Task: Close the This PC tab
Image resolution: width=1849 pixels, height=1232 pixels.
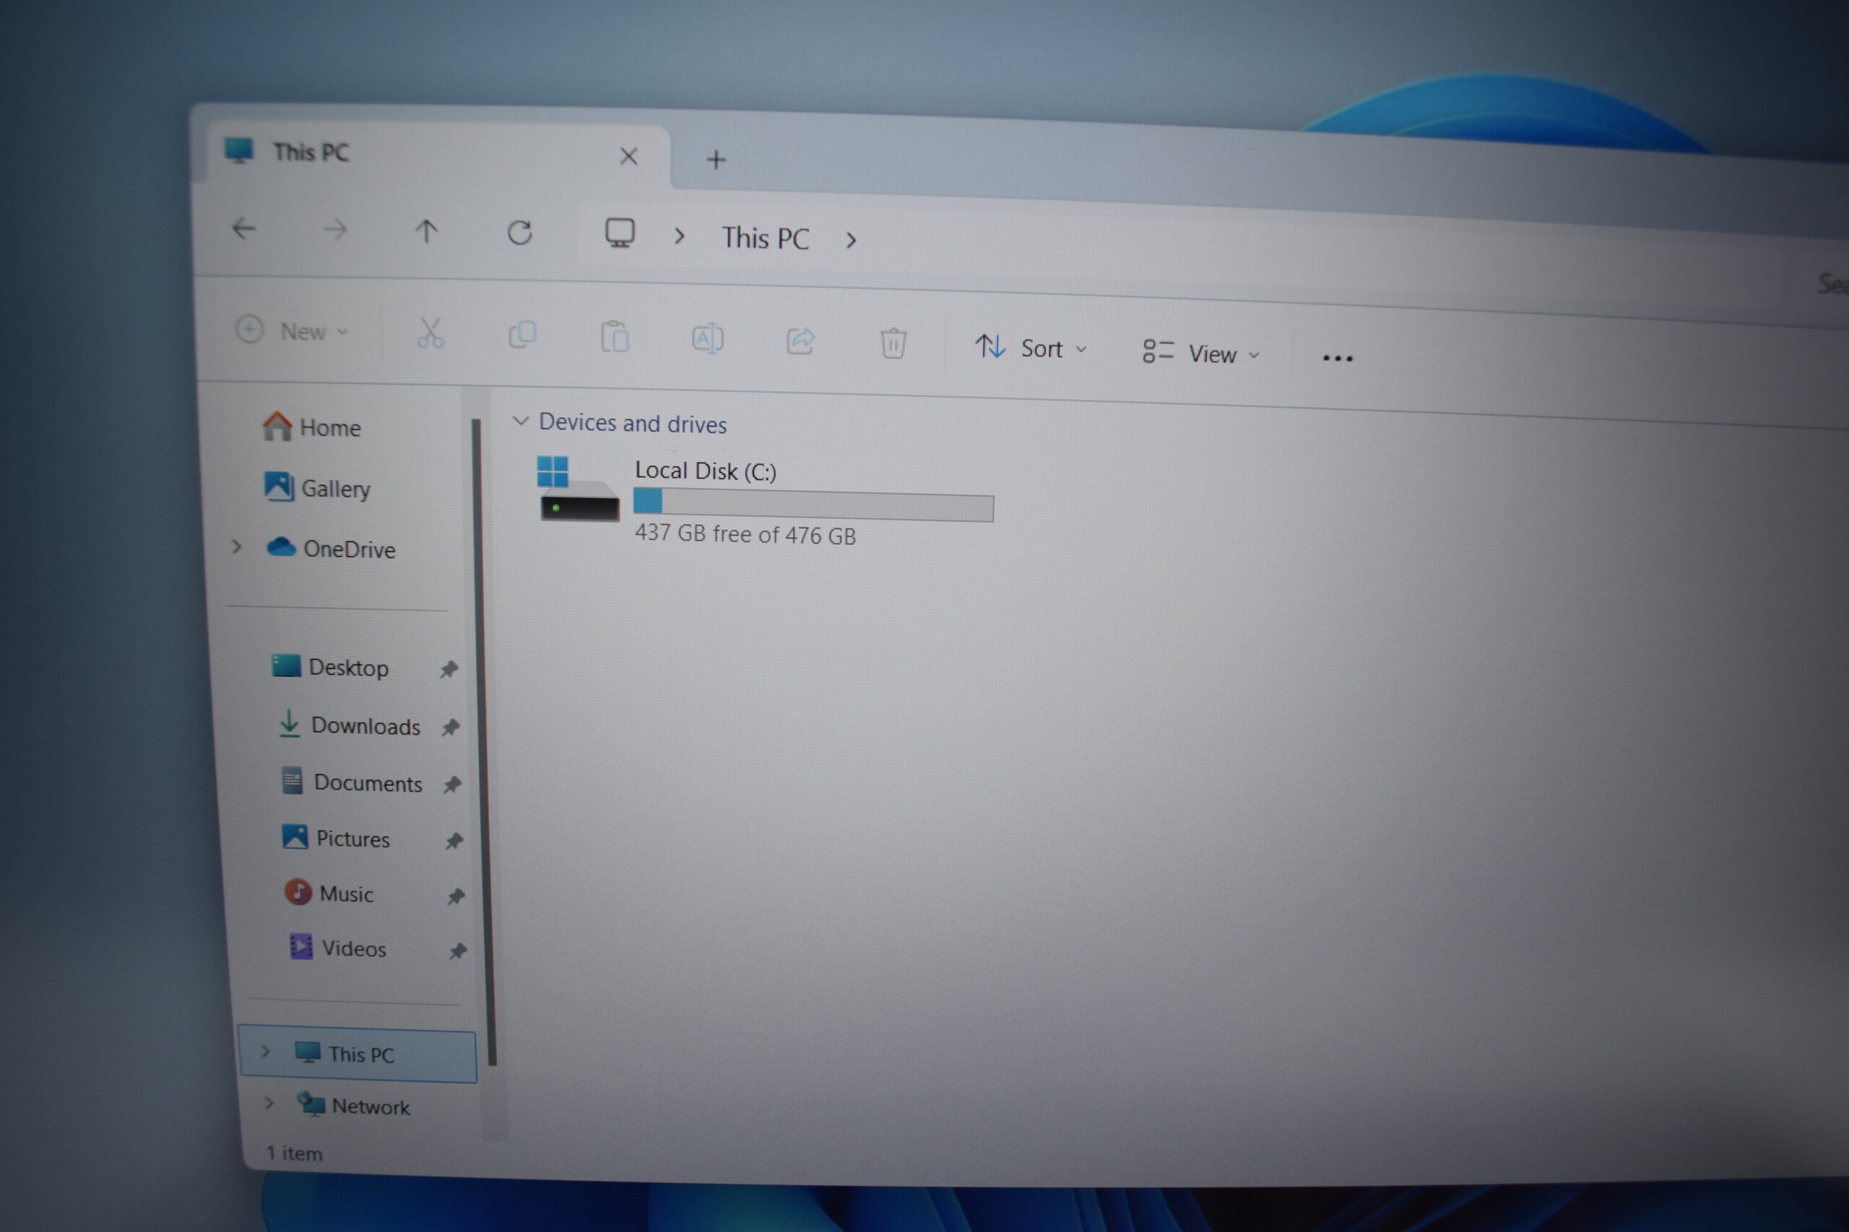Action: 628,157
